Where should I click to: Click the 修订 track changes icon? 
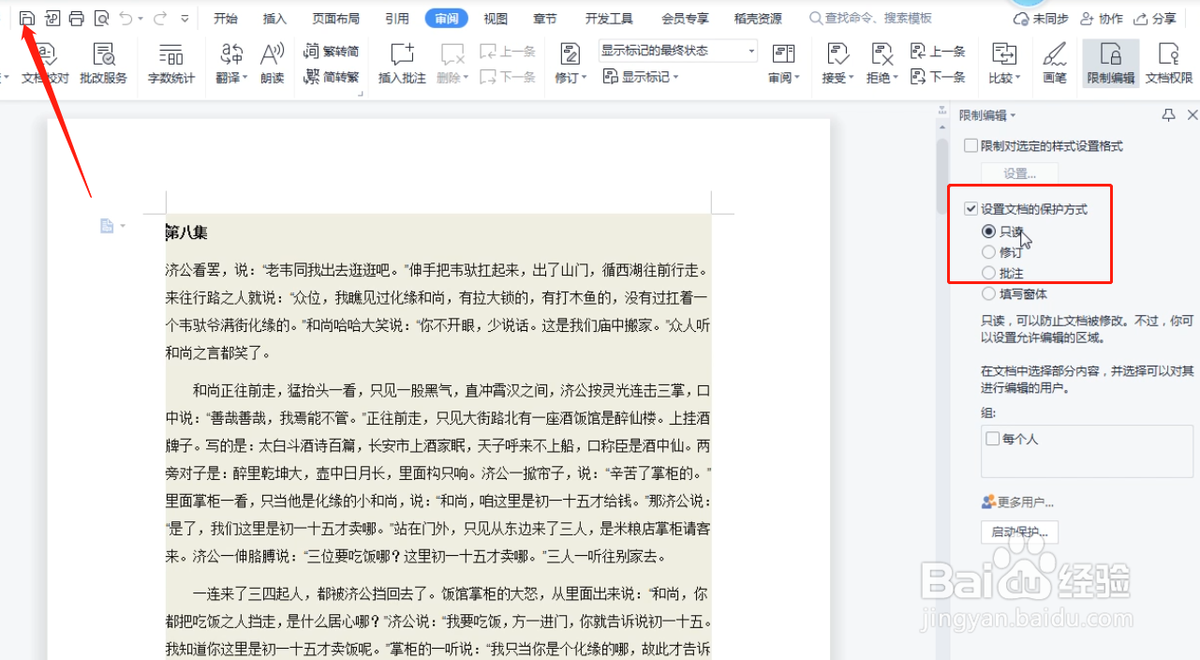(x=569, y=54)
